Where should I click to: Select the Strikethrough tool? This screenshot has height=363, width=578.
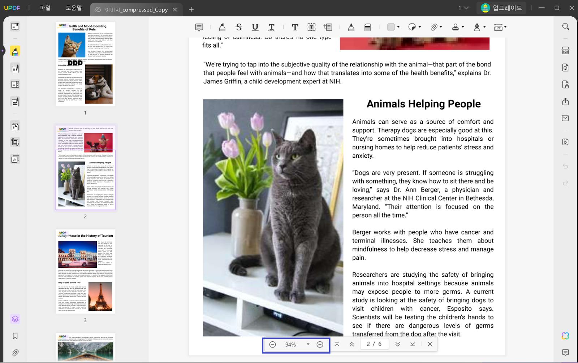[239, 27]
